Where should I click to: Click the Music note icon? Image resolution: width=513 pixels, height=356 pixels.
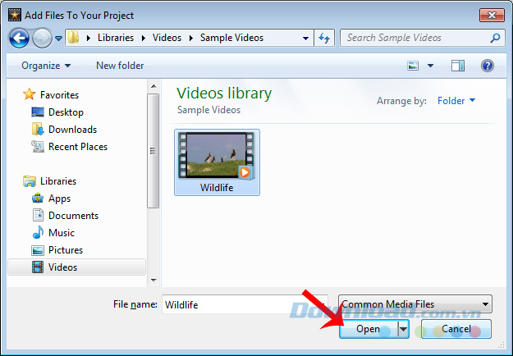click(38, 232)
